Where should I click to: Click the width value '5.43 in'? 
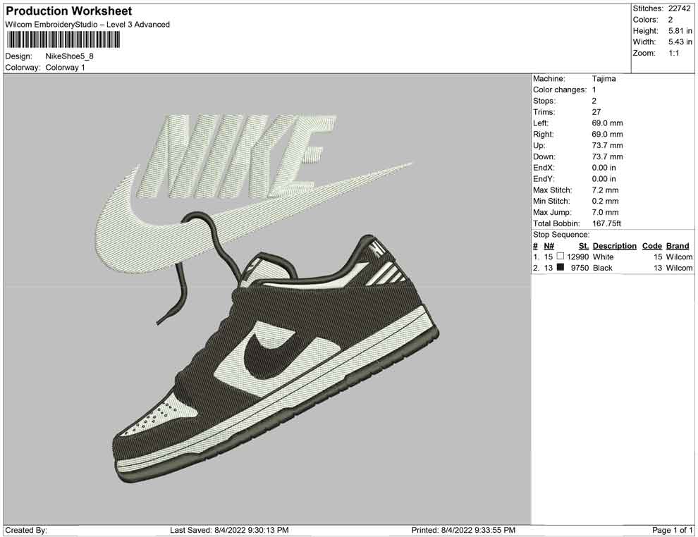[x=680, y=42]
